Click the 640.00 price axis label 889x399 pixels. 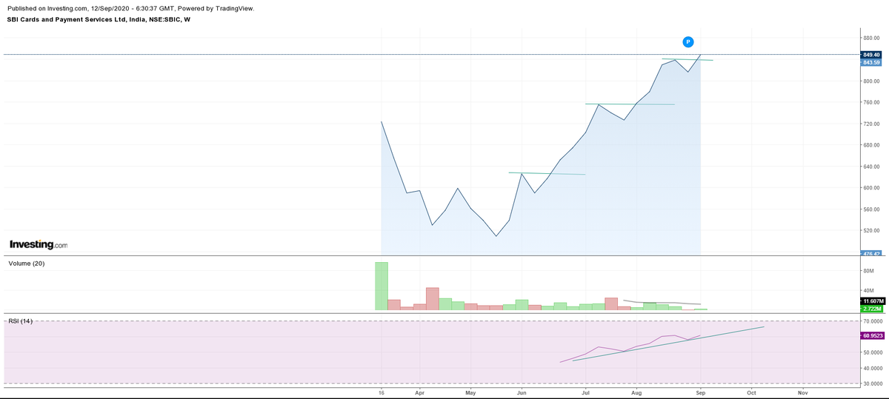click(871, 167)
